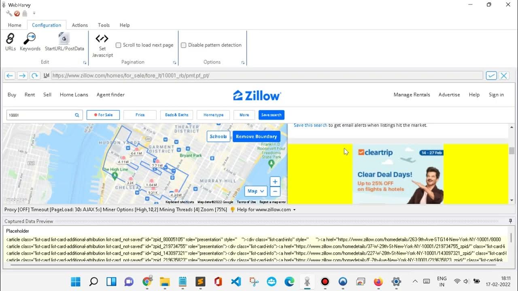Open the Home Loans link
Viewport: 518px width, 291px height.
[x=74, y=95]
